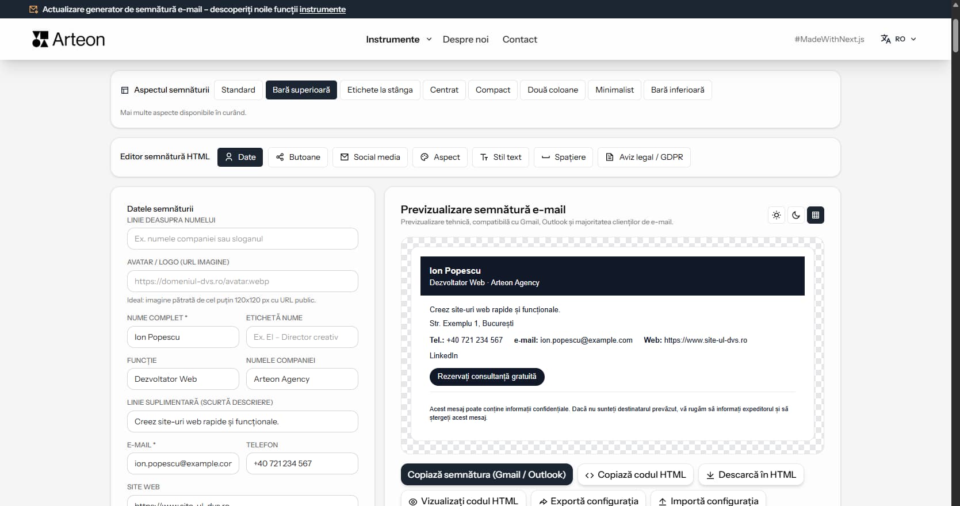Click Copiază codul HTML button
This screenshot has width=960, height=506.
point(636,474)
